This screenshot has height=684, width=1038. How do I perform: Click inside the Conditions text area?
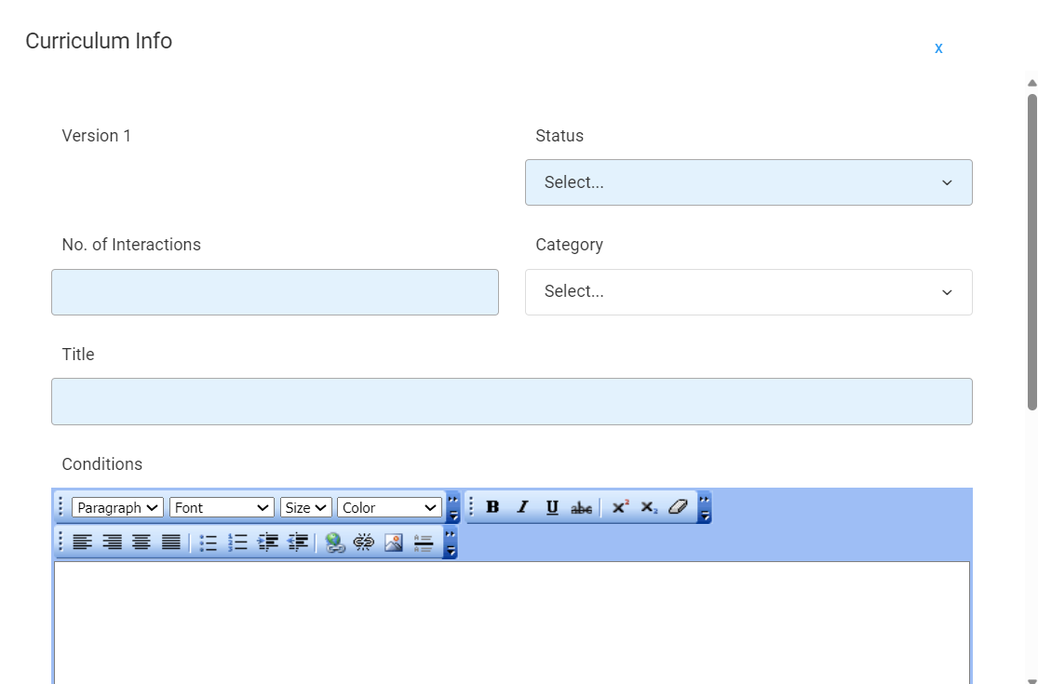tap(512, 622)
